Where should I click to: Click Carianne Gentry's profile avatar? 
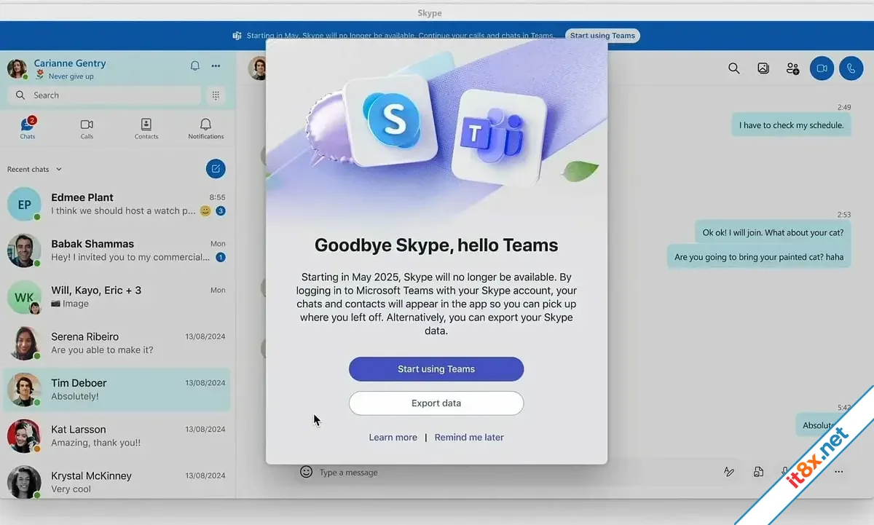(x=17, y=68)
